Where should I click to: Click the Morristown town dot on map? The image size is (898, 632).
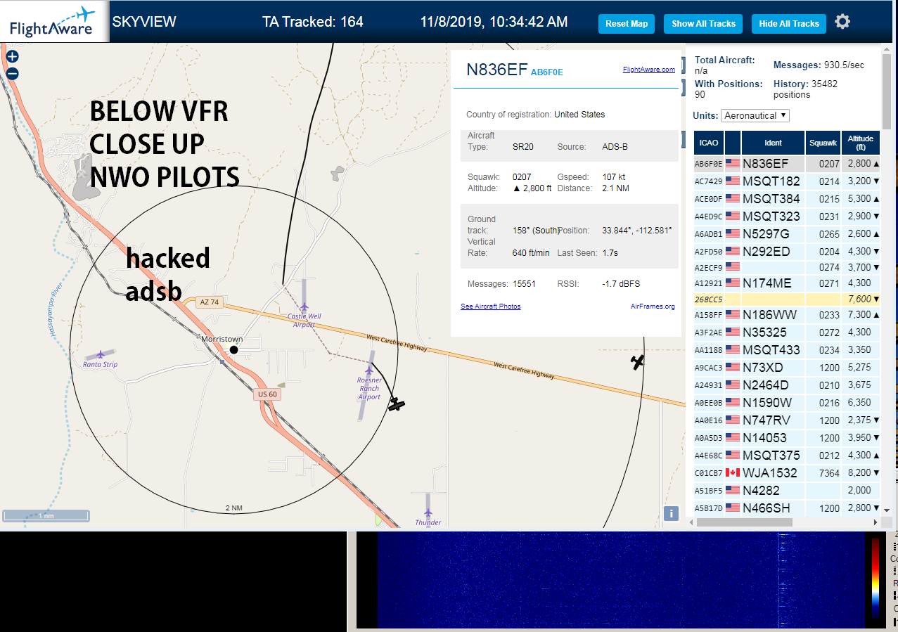tap(234, 349)
